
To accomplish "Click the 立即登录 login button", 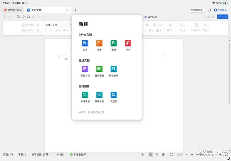I will point(221,10).
